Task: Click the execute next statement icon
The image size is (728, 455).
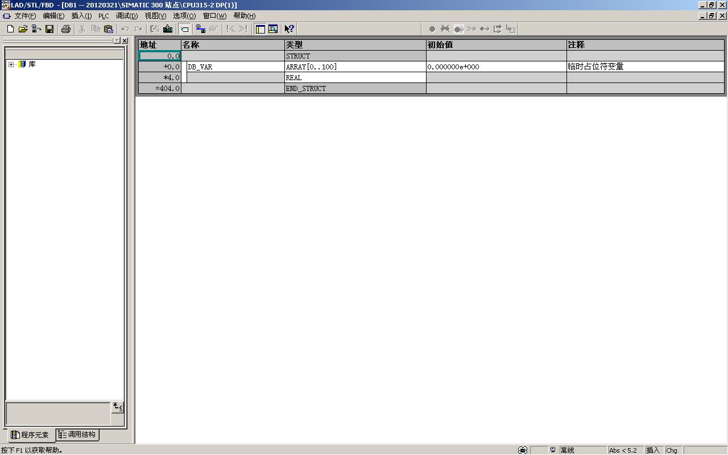Action: coord(498,29)
